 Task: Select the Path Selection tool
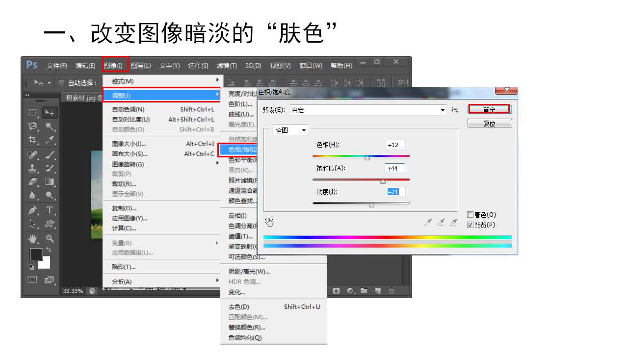33,224
